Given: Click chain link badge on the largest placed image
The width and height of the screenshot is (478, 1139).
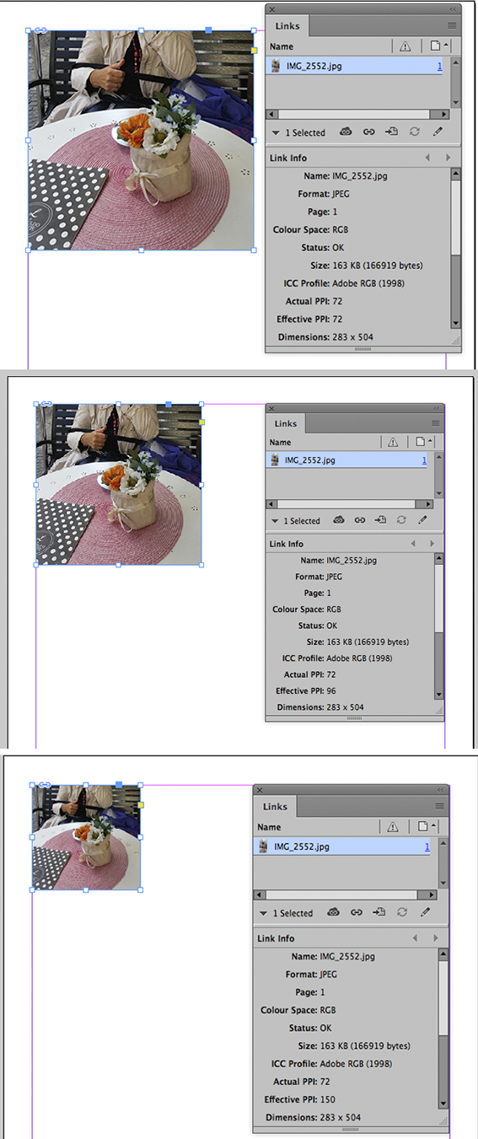Looking at the screenshot, I should pos(40,30).
